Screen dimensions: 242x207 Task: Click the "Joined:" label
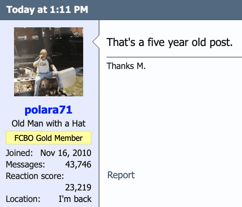pyautogui.click(x=19, y=153)
